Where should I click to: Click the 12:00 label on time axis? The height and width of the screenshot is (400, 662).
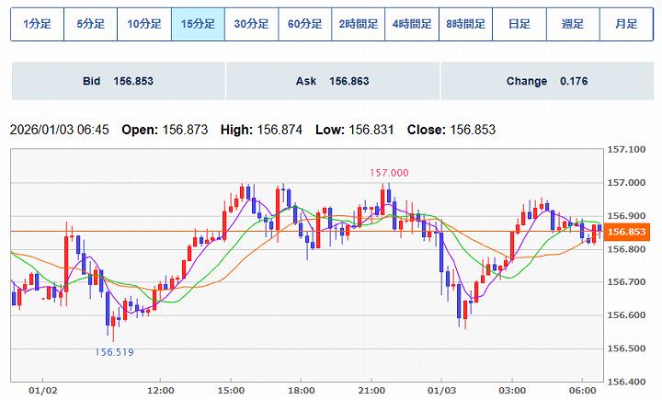pos(161,390)
